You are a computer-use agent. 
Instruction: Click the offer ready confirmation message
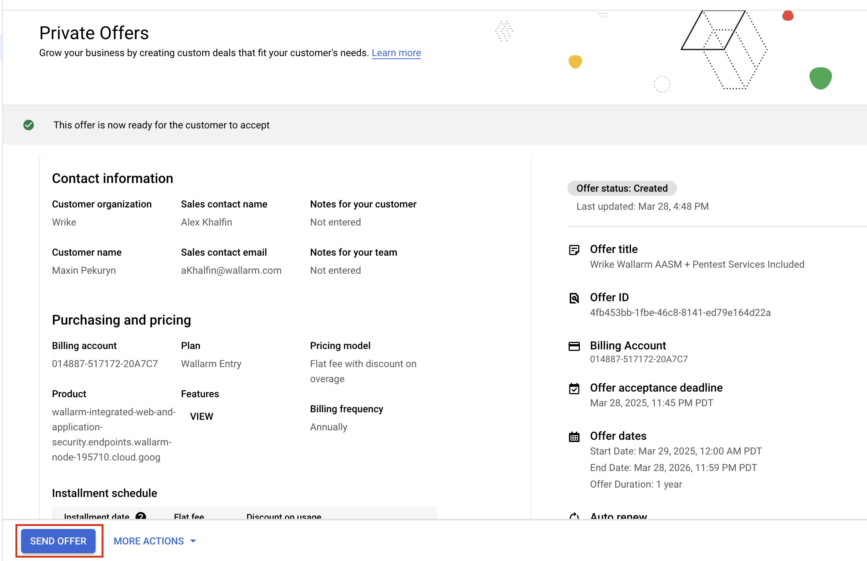pyautogui.click(x=161, y=125)
